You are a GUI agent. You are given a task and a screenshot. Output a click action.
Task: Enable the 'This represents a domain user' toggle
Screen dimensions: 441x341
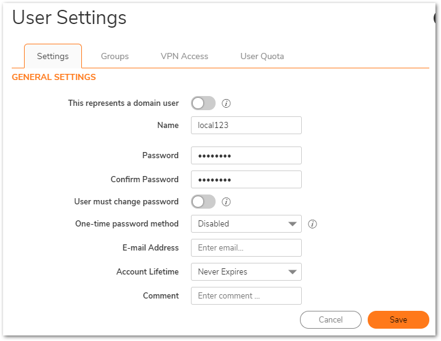pyautogui.click(x=203, y=103)
